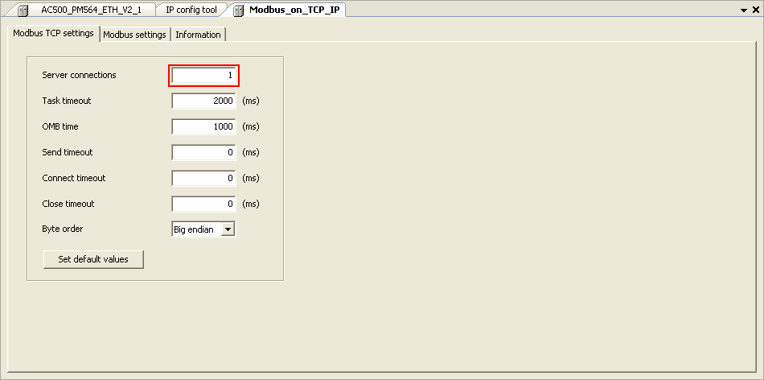This screenshot has width=764, height=380.
Task: Click the OMB time input box
Action: point(203,126)
